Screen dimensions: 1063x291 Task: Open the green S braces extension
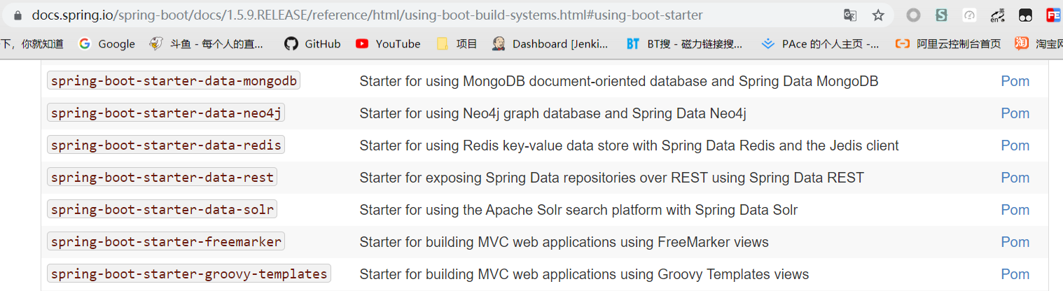click(x=942, y=15)
